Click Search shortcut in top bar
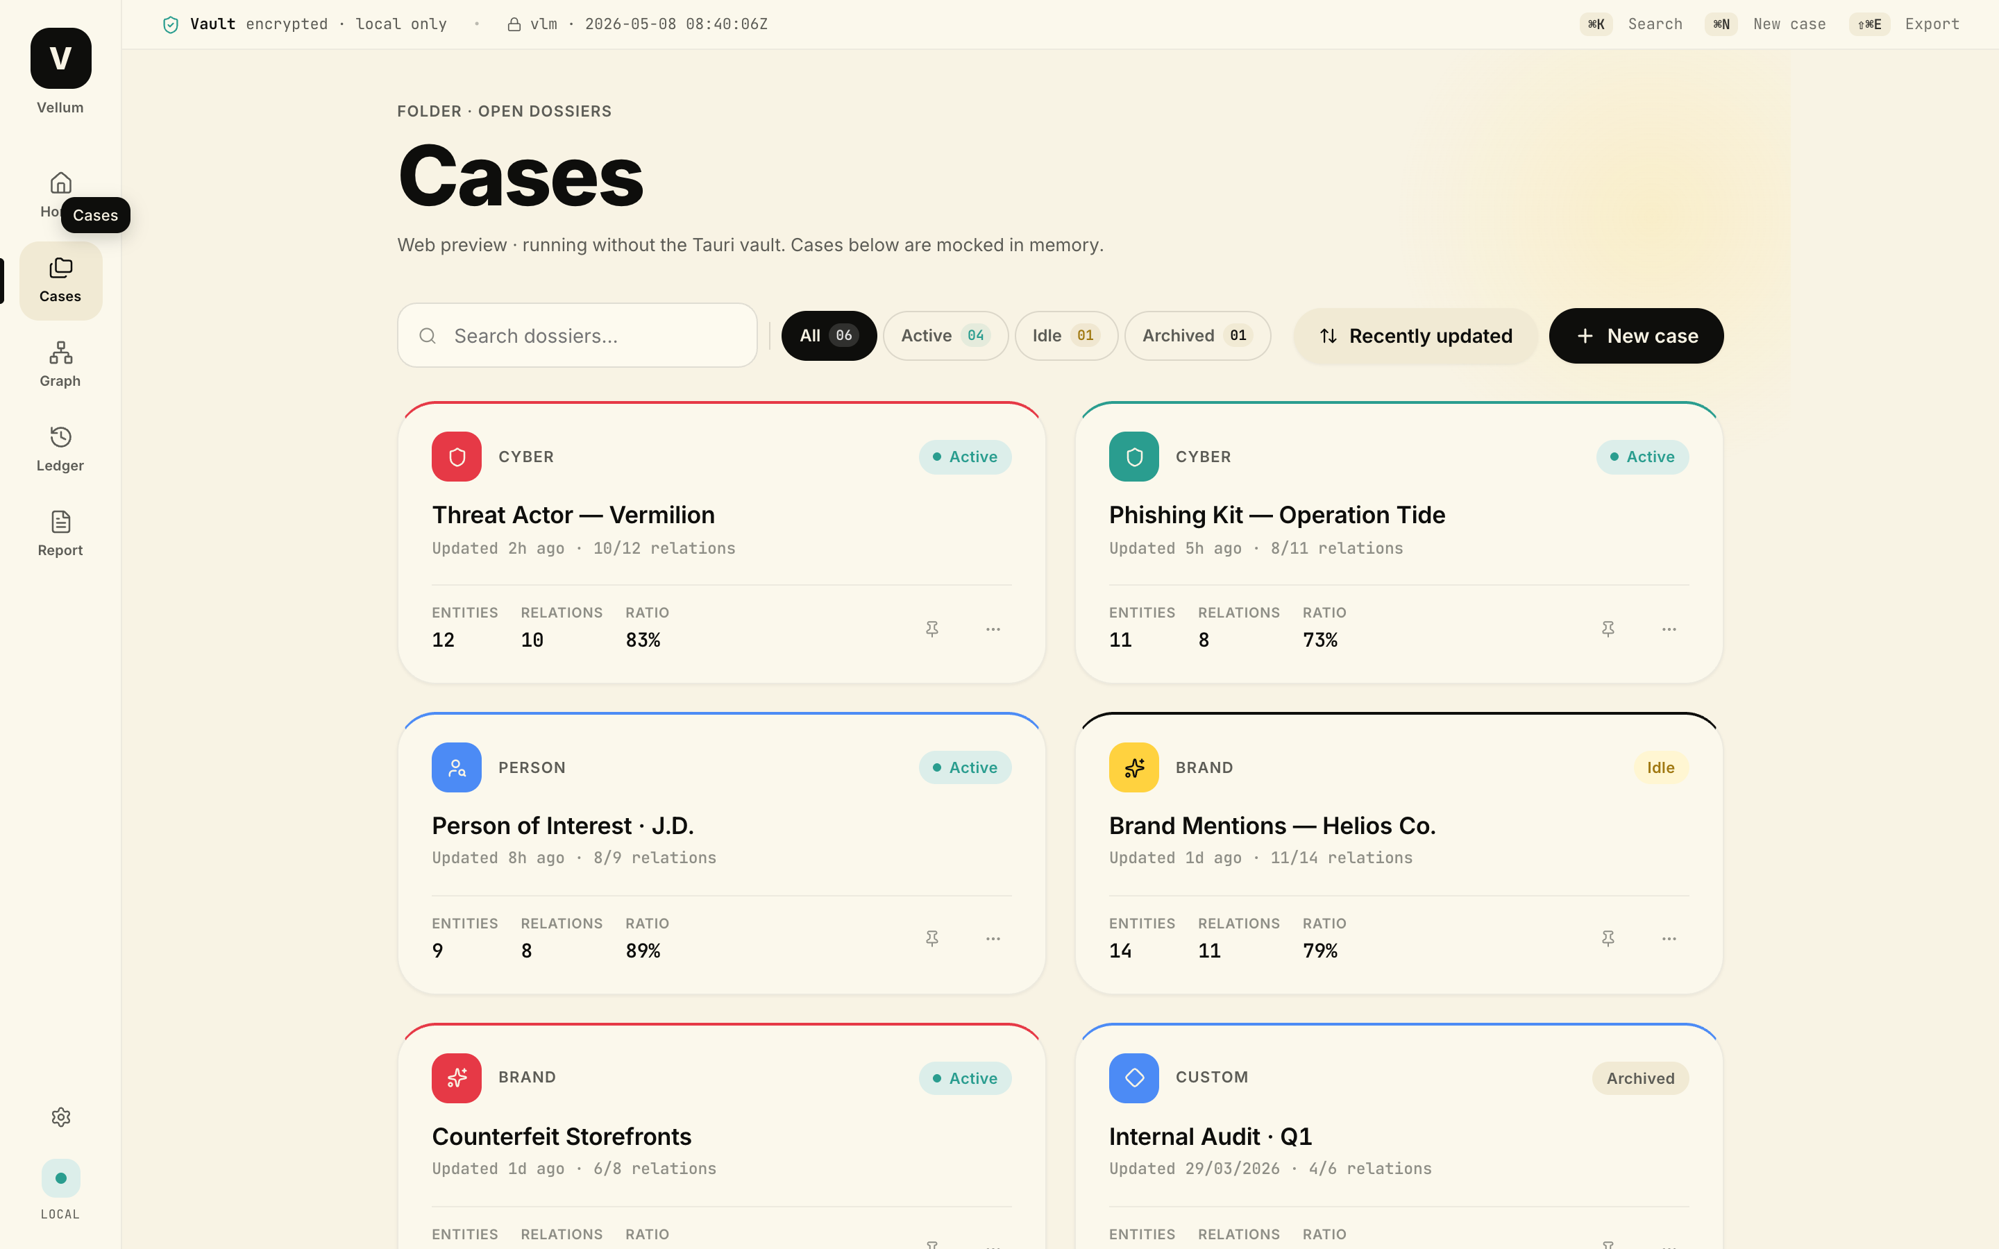Image resolution: width=1999 pixels, height=1249 pixels. (1631, 25)
